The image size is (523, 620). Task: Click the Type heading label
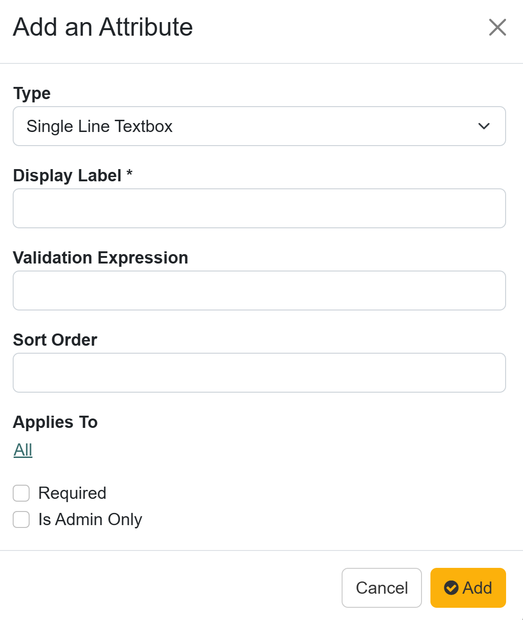point(32,93)
